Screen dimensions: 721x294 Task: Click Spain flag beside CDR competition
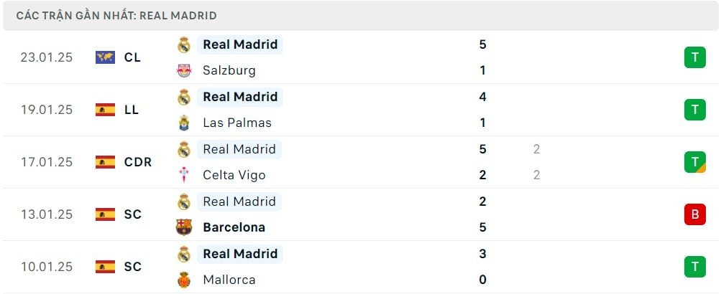pyautogui.click(x=105, y=162)
